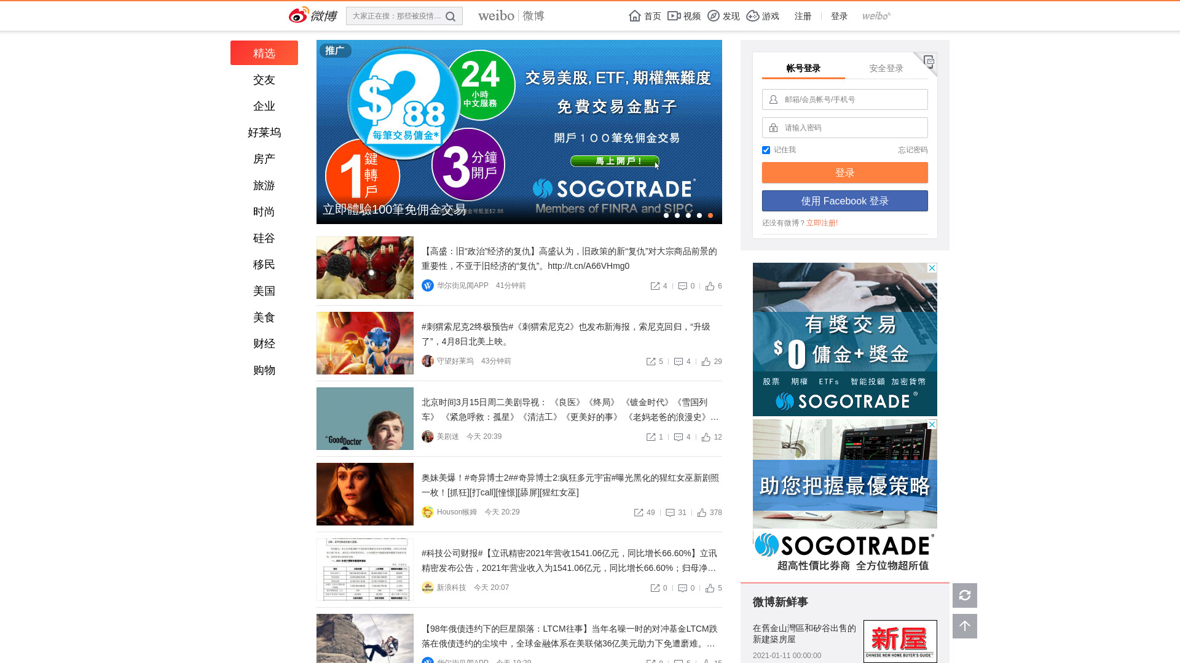The image size is (1180, 663).
Task: Focus the 请输入密码 password field
Action: (845, 128)
